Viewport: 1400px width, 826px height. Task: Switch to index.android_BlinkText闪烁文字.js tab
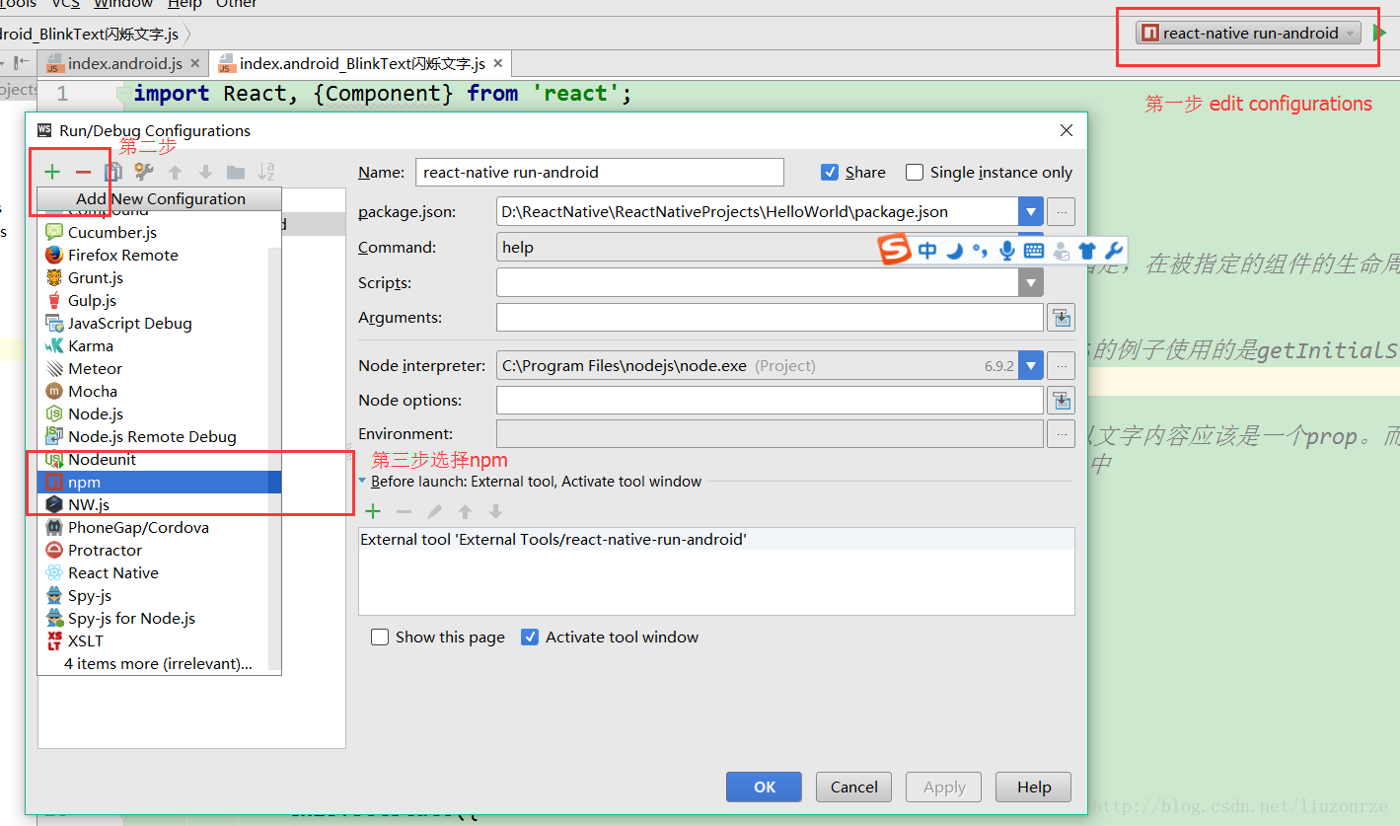(361, 63)
